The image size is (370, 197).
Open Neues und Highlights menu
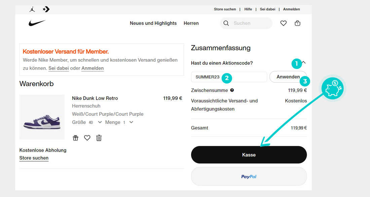coord(153,23)
